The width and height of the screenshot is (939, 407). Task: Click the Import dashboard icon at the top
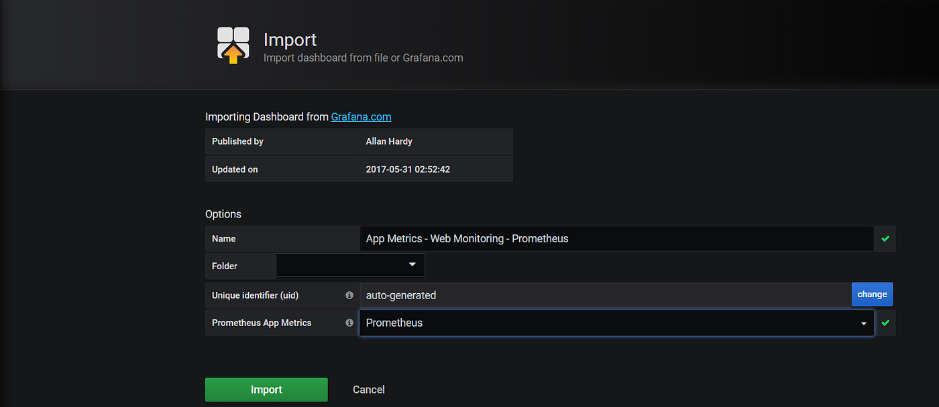click(x=232, y=44)
